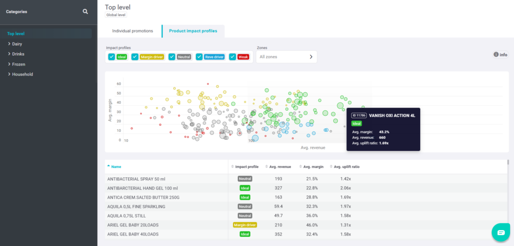Click sort icon beside Avg. revenue header
The width and height of the screenshot is (514, 246).
[266, 166]
